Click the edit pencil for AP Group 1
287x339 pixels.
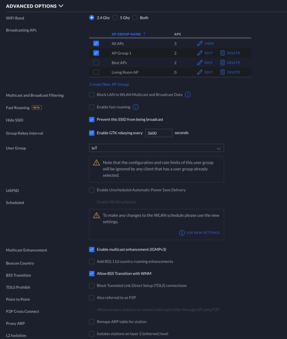click(x=200, y=53)
